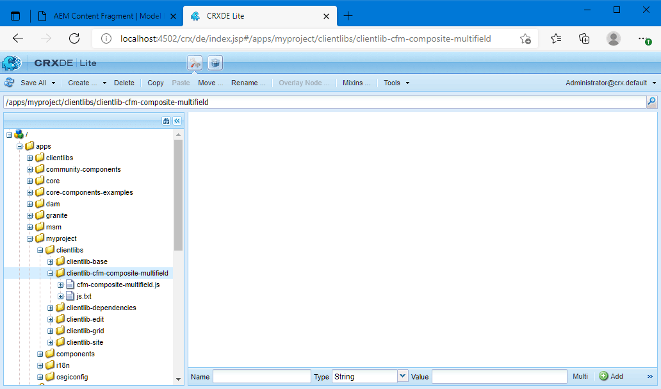Image resolution: width=661 pixels, height=389 pixels.
Task: Expand the components folder
Action: (40, 354)
